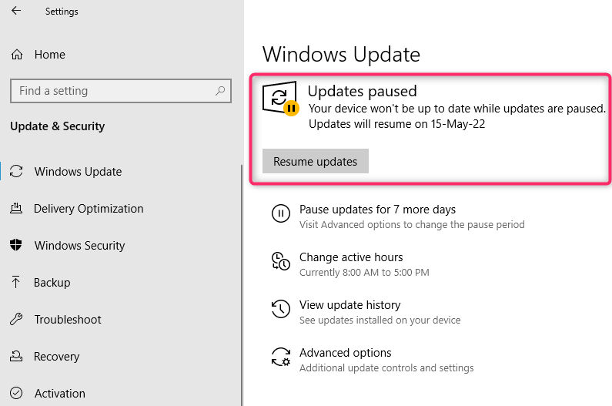Screen dimensions: 612x406
Task: Click the Home icon in sidebar
Action: (16, 55)
